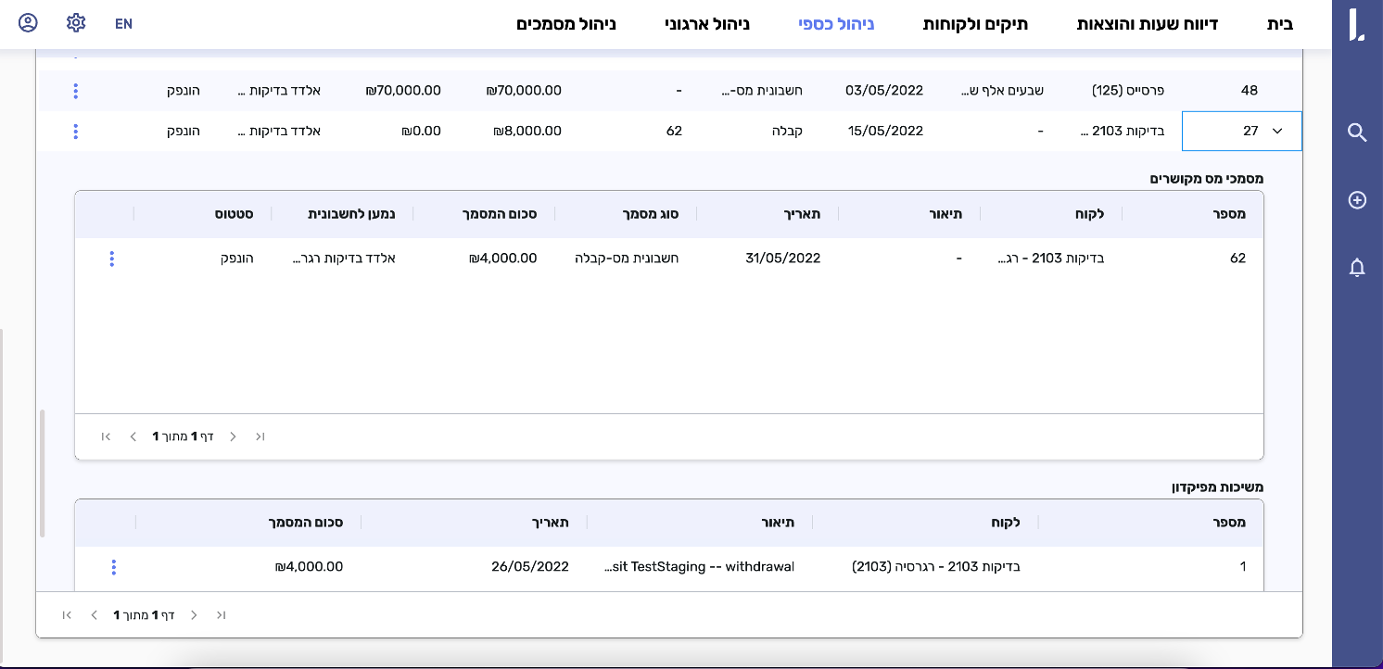Click the search magnifier icon in sidebar
Image resolution: width=1383 pixels, height=669 pixels.
point(1357,133)
